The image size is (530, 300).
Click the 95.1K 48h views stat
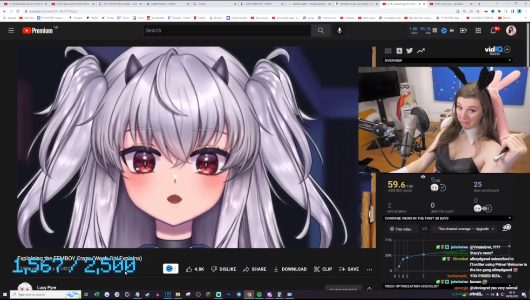425,30
